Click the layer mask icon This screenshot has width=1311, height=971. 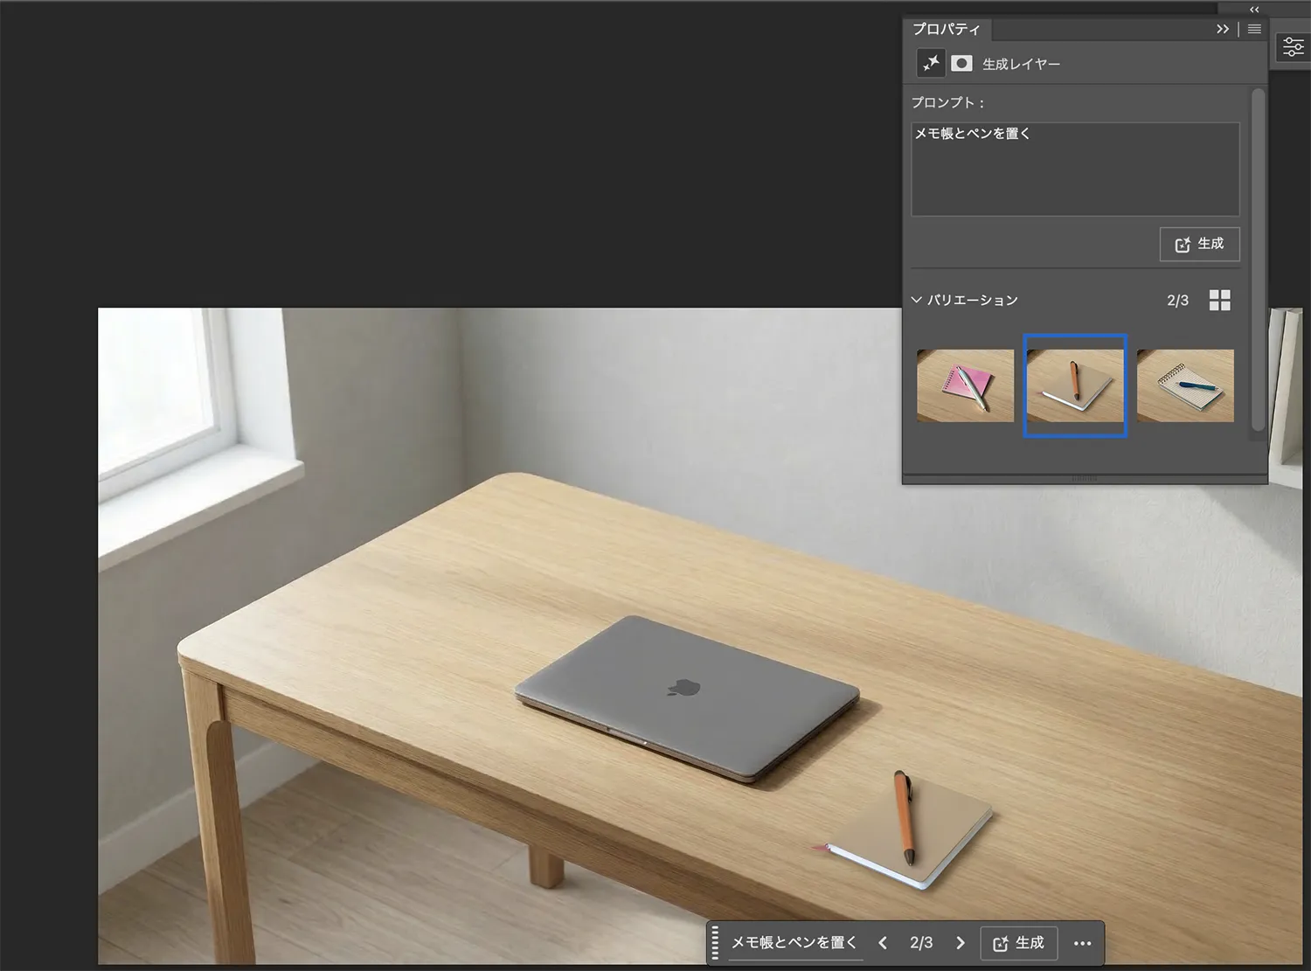pos(961,63)
